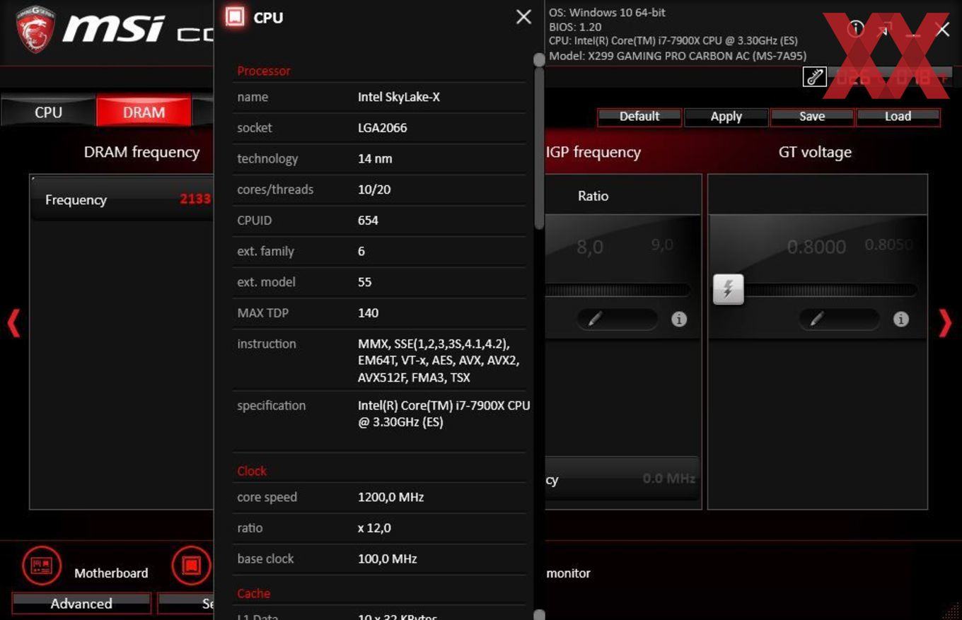
Task: Click the '8,0' IGP ratio value
Action: [590, 247]
